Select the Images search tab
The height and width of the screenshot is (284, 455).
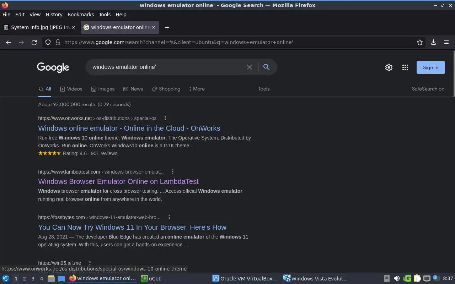click(103, 89)
